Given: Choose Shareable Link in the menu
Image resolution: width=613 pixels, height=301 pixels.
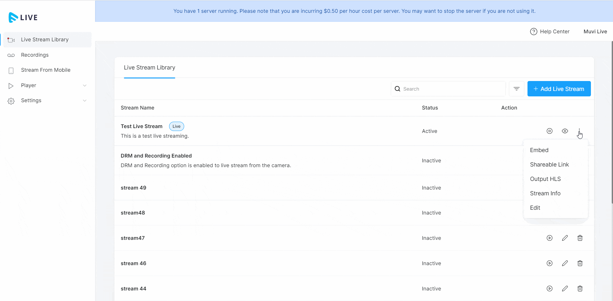Looking at the screenshot, I should [549, 165].
